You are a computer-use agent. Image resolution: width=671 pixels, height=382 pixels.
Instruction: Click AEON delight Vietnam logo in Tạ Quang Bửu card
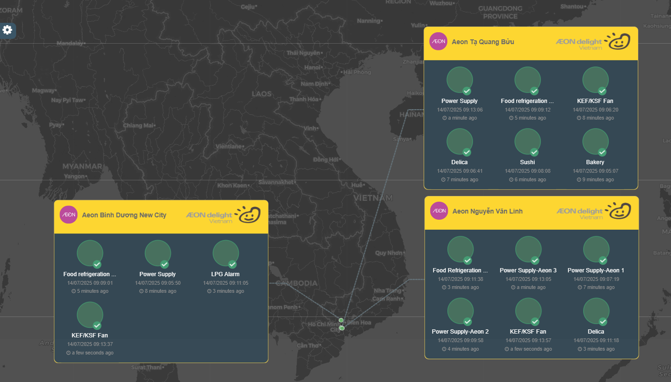[x=593, y=42]
